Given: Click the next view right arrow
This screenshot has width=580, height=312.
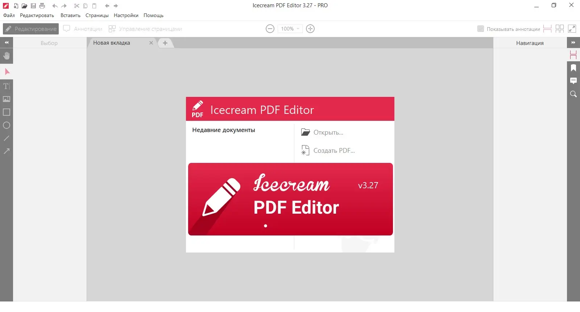Looking at the screenshot, I should pos(116,6).
